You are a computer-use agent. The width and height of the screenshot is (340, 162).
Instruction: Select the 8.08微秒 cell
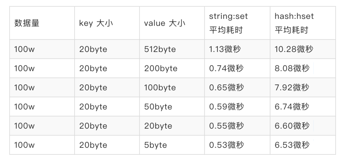pos(292,68)
